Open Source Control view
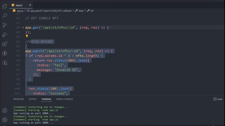Image resolution: width=225 pixels, height=126 pixels. pyautogui.click(x=5, y=25)
